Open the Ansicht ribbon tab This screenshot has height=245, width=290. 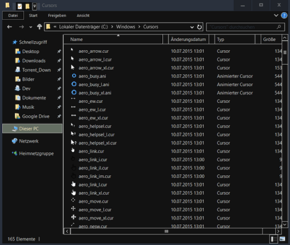(83, 16)
